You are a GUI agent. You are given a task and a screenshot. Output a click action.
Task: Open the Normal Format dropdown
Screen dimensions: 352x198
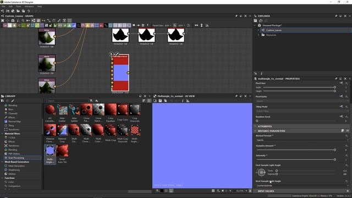[x=302, y=140]
